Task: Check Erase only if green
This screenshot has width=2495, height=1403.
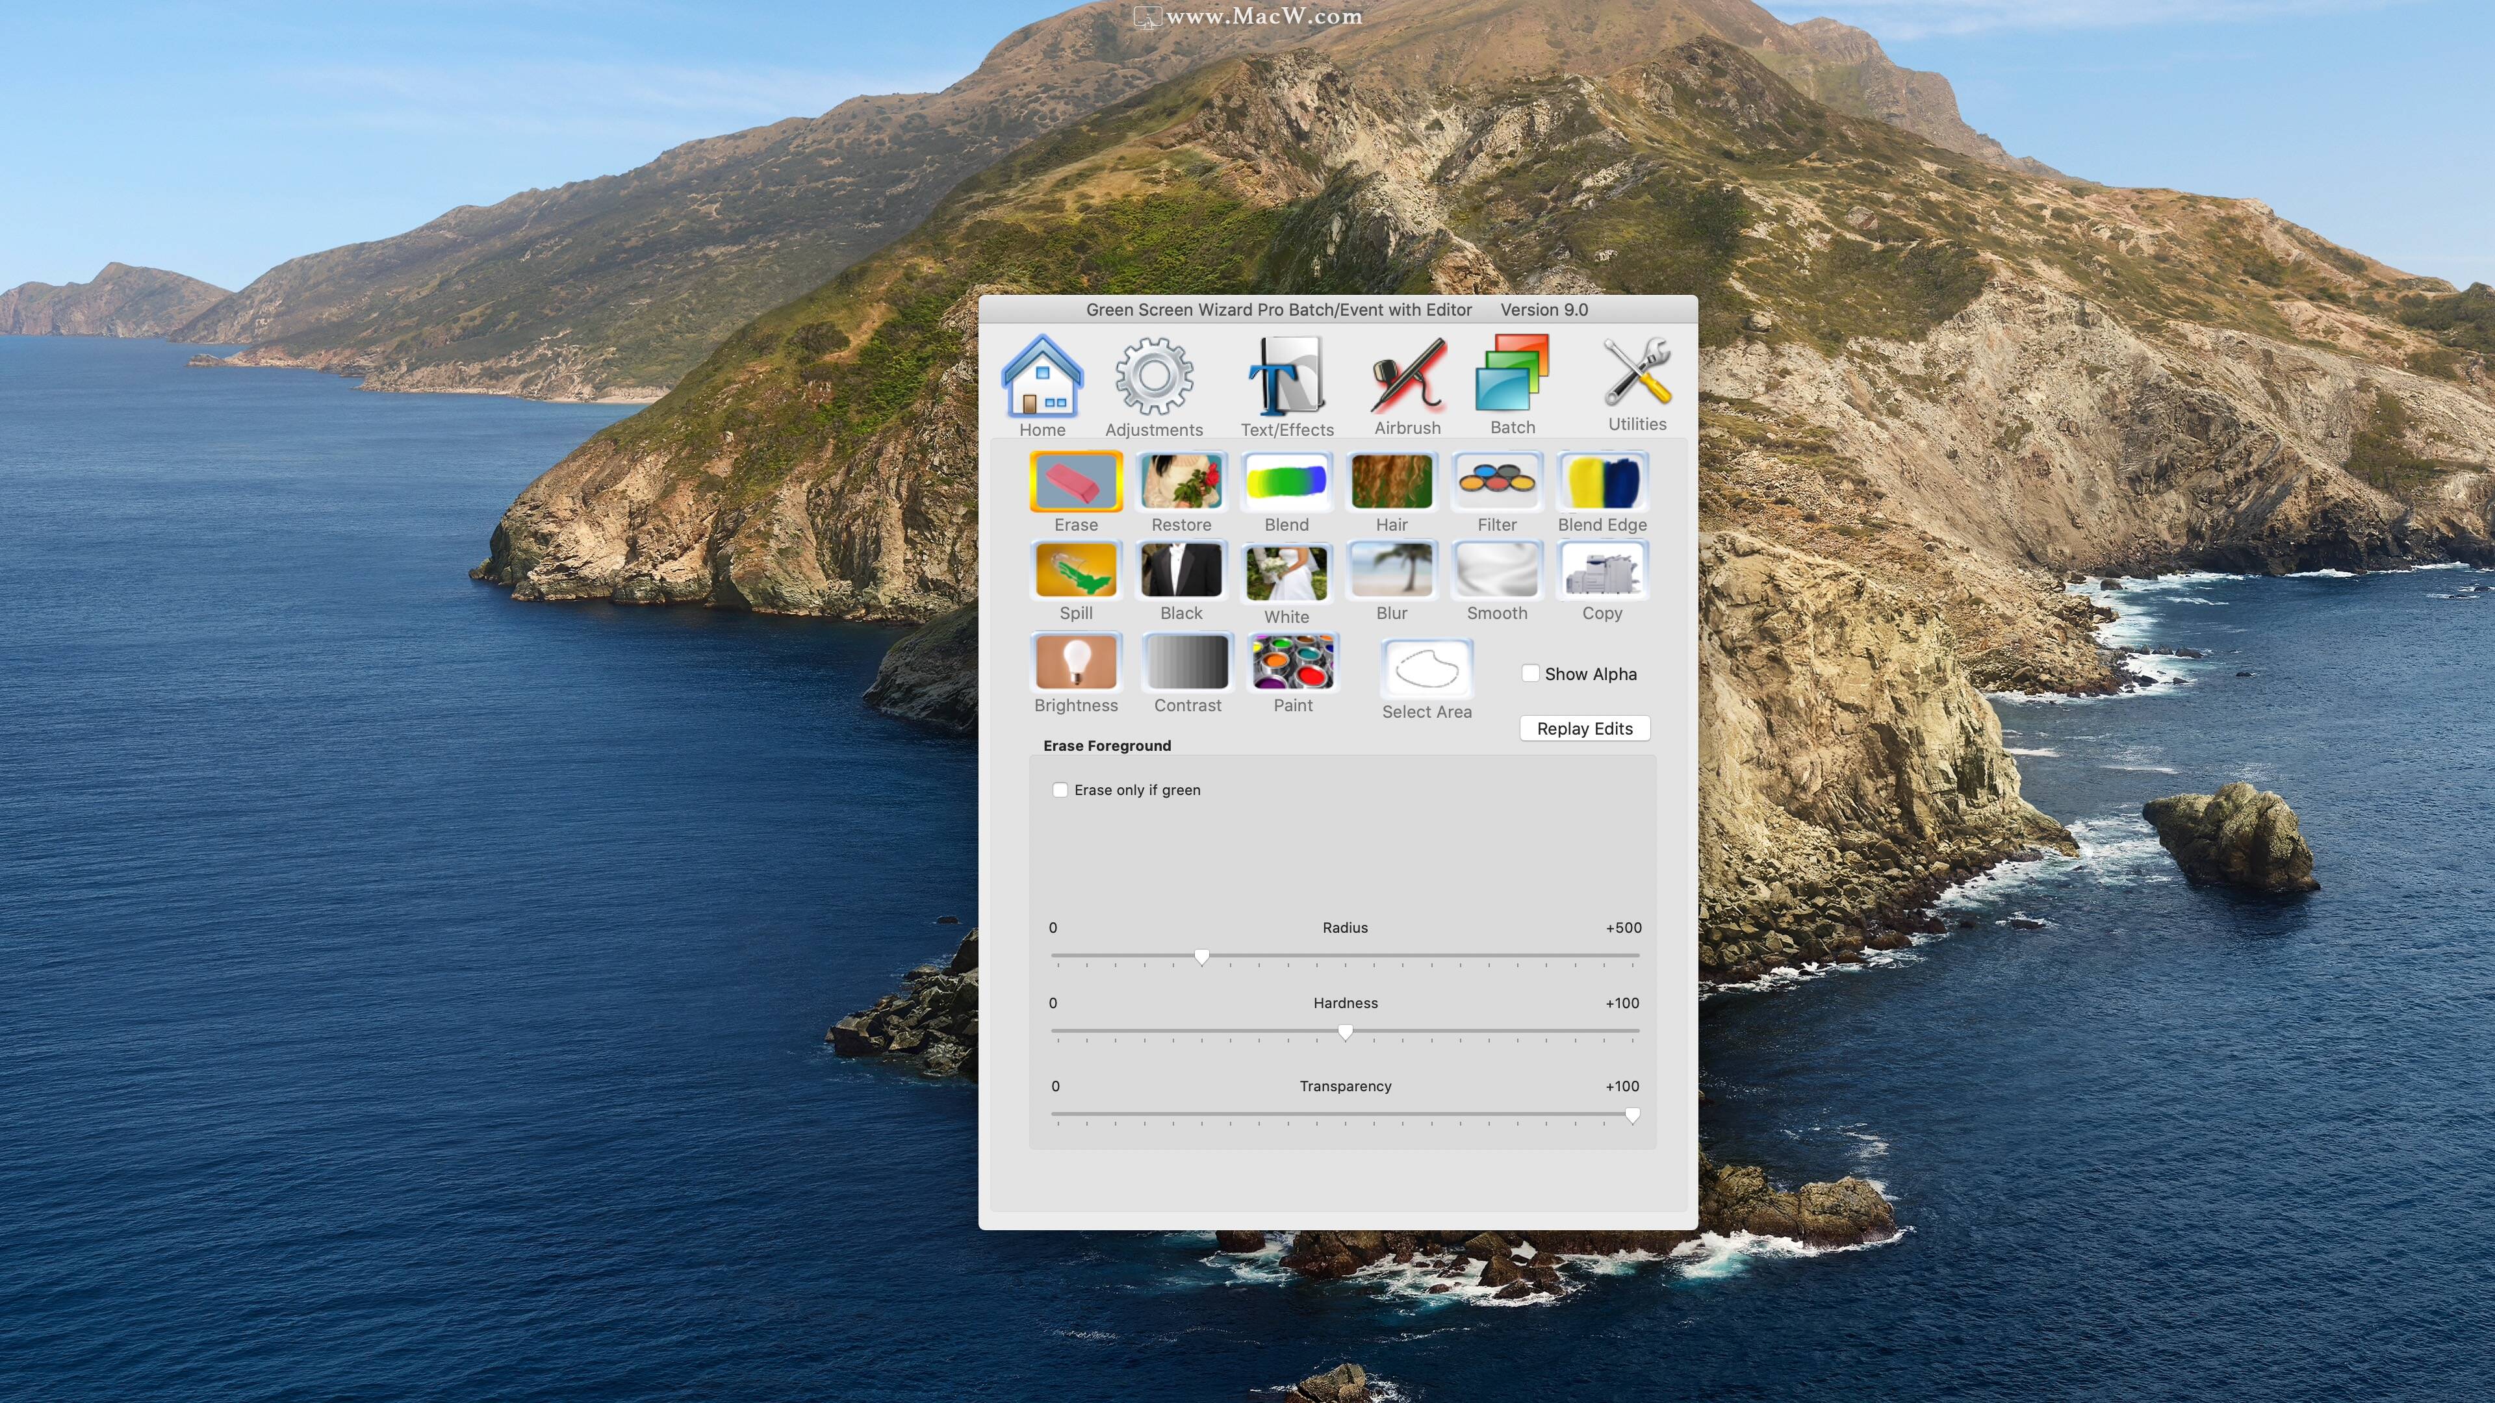Action: (1060, 789)
